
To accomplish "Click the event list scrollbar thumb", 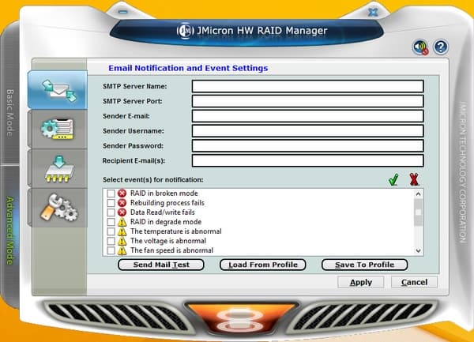I will click(x=419, y=212).
